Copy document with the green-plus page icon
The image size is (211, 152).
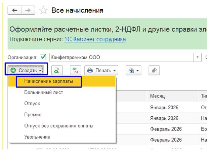pyautogui.click(x=57, y=70)
